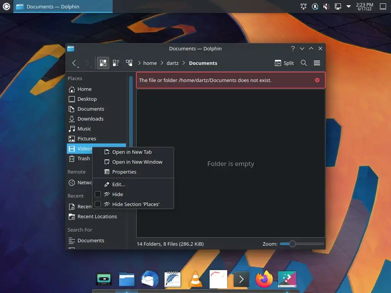391x293 pixels.
Task: Open Dolphin hamburger menu
Action: 317,63
